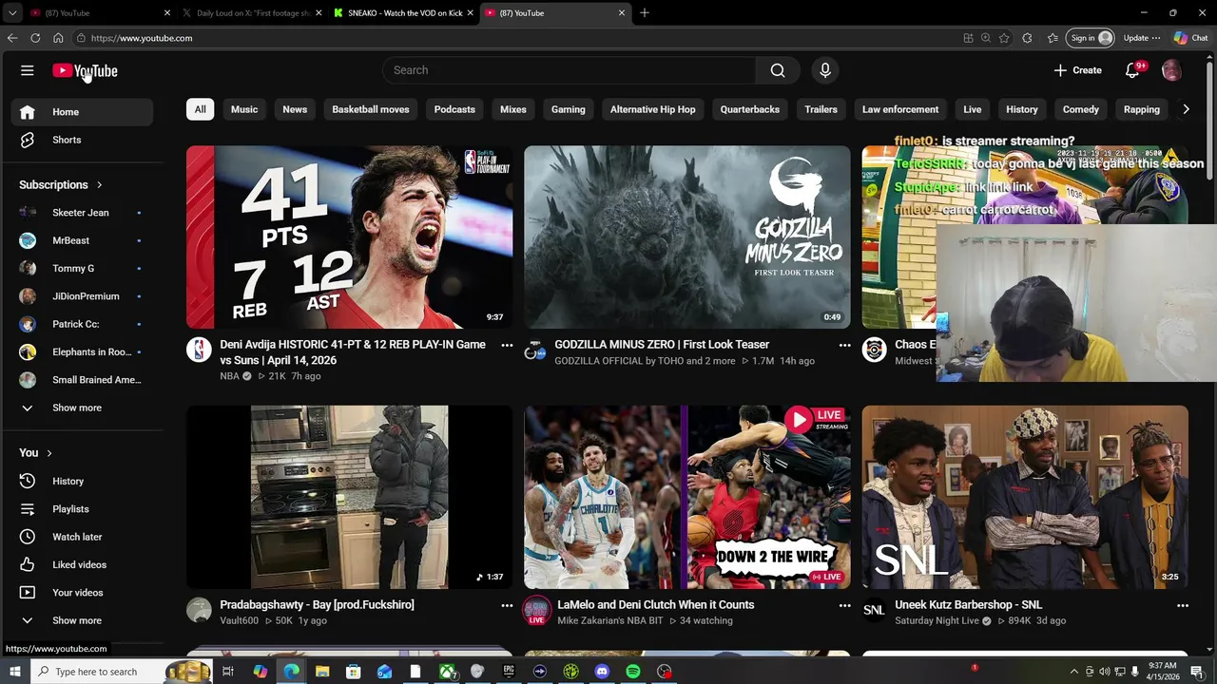This screenshot has width=1217, height=684.
Task: Reload the page with browser refresh
Action: 35,38
